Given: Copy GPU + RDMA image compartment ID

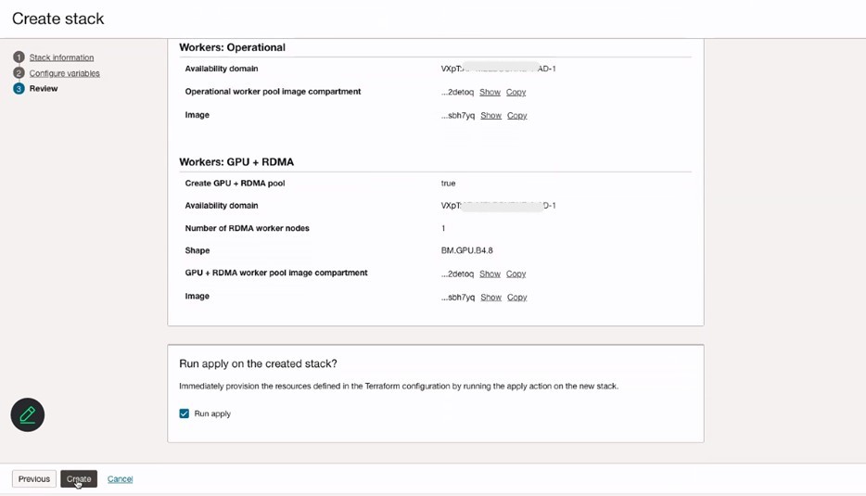Looking at the screenshot, I should pyautogui.click(x=516, y=274).
